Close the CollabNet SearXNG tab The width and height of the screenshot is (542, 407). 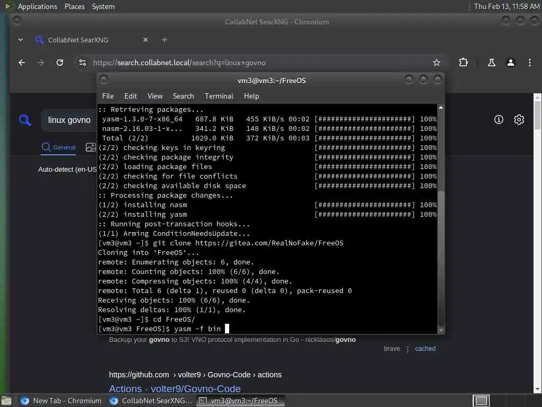coord(146,40)
